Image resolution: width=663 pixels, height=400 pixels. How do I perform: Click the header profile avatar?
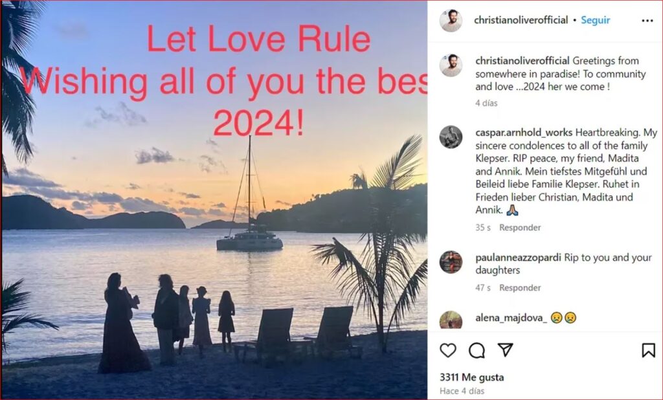tap(451, 20)
